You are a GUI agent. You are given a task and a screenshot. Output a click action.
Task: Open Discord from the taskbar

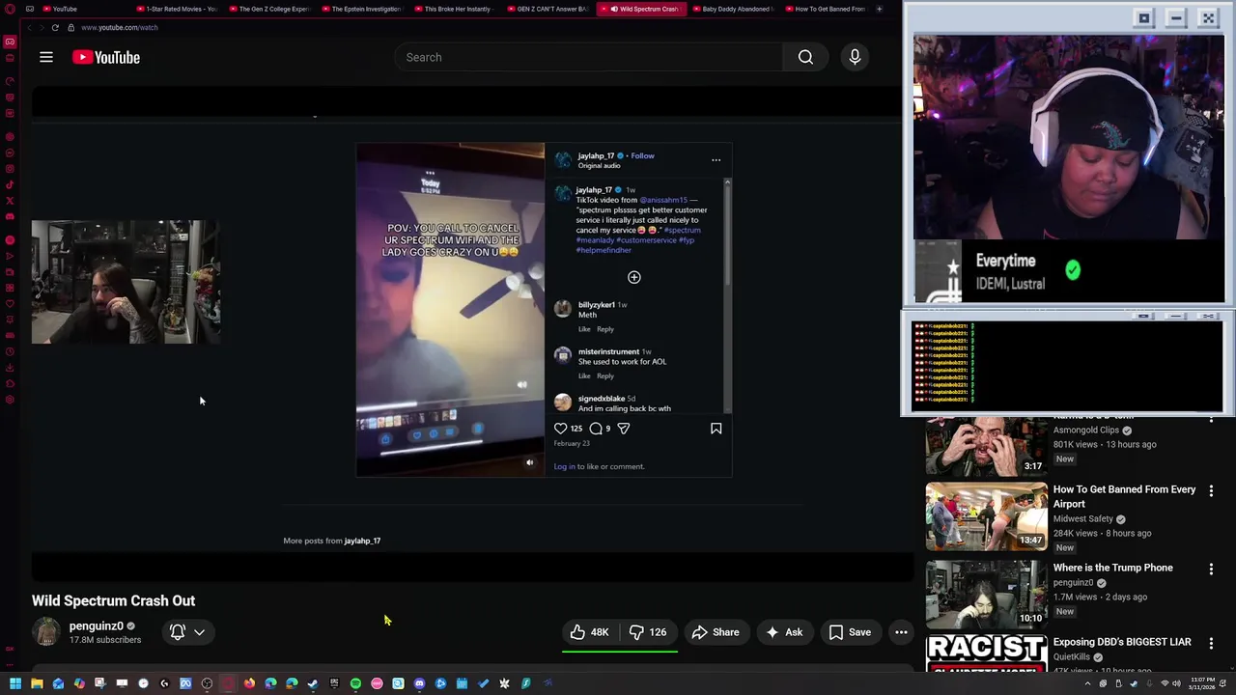coord(419,683)
